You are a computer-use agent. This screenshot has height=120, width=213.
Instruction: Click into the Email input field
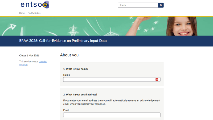point(112,115)
